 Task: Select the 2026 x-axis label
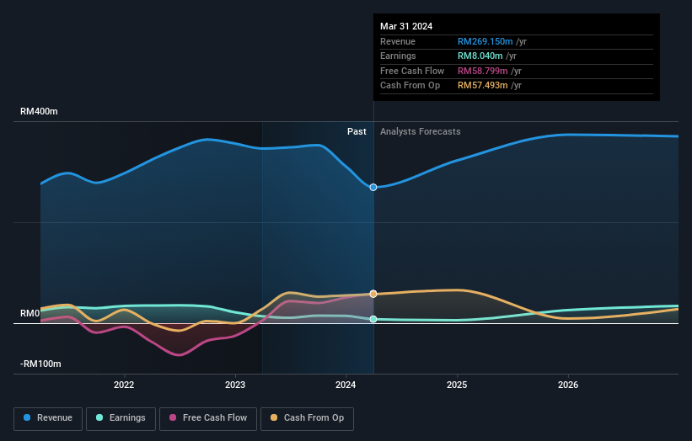(x=568, y=385)
